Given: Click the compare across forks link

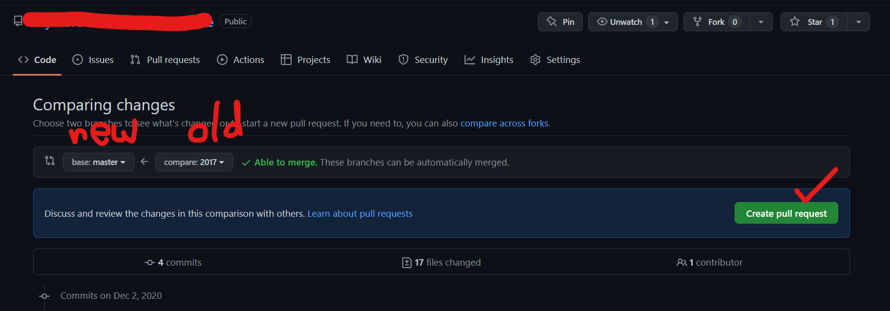Looking at the screenshot, I should click(x=504, y=124).
